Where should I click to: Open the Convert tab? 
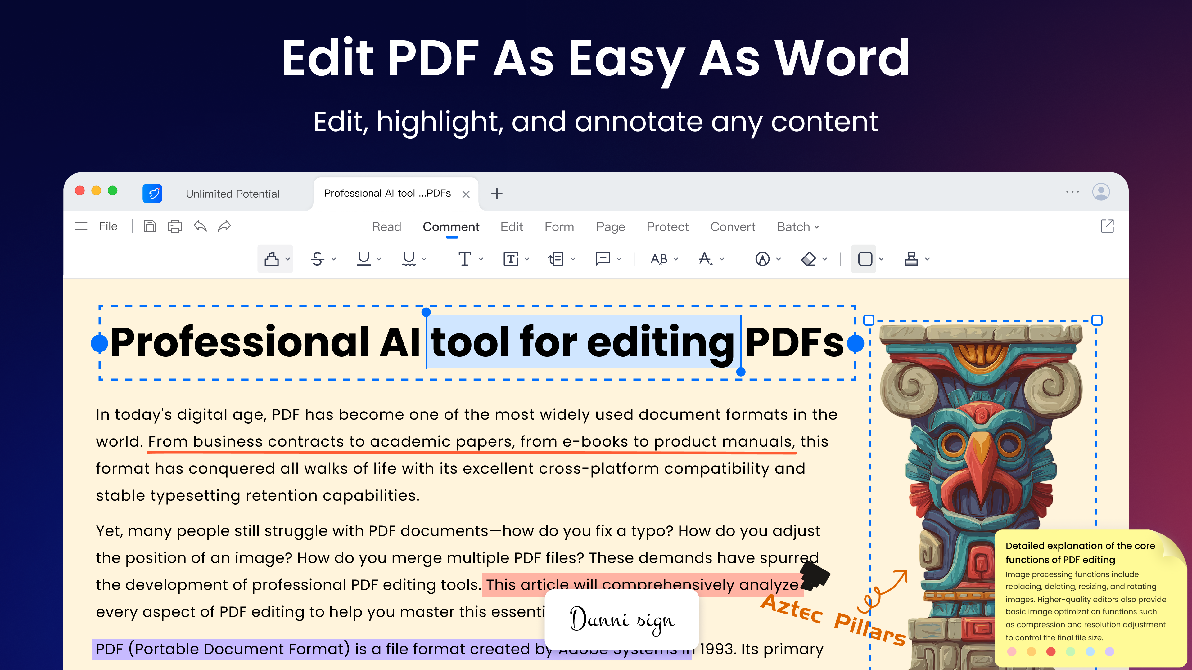coord(733,226)
